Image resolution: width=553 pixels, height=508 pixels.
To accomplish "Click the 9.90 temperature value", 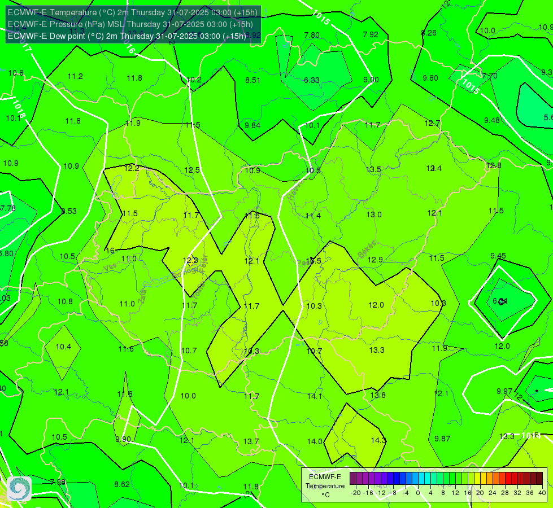I will pyautogui.click(x=124, y=439).
